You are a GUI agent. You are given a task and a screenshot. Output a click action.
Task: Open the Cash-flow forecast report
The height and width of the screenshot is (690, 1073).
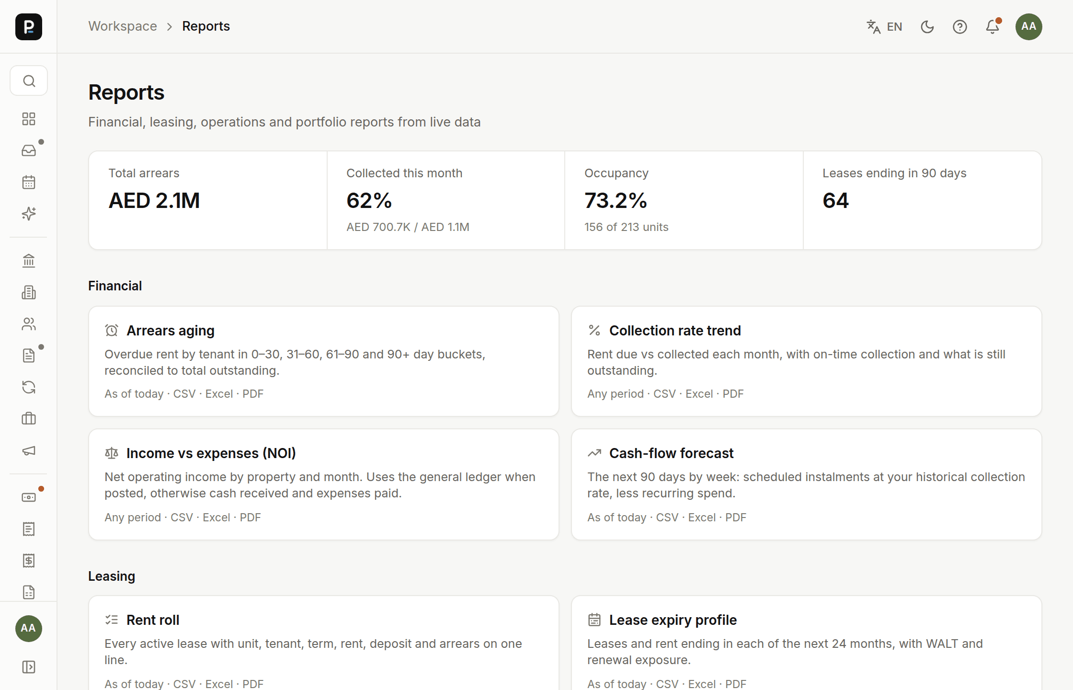click(x=807, y=484)
